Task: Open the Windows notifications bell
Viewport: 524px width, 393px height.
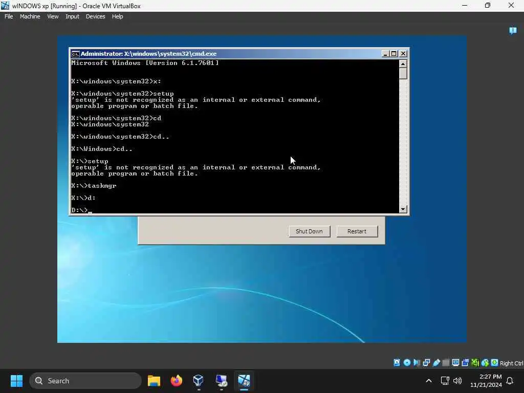Action: pos(510,381)
